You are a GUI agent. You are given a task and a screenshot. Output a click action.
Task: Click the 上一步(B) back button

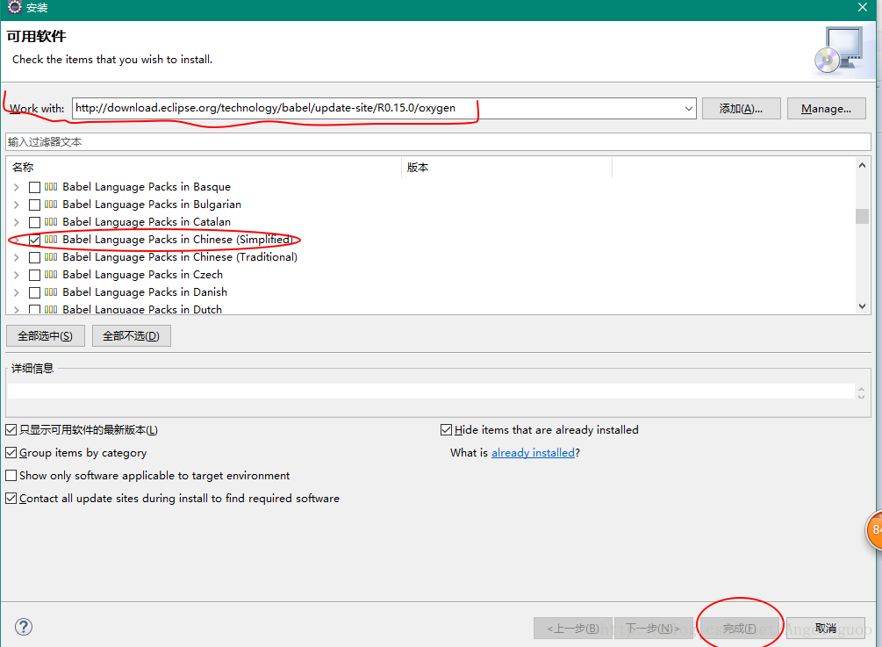coord(573,628)
